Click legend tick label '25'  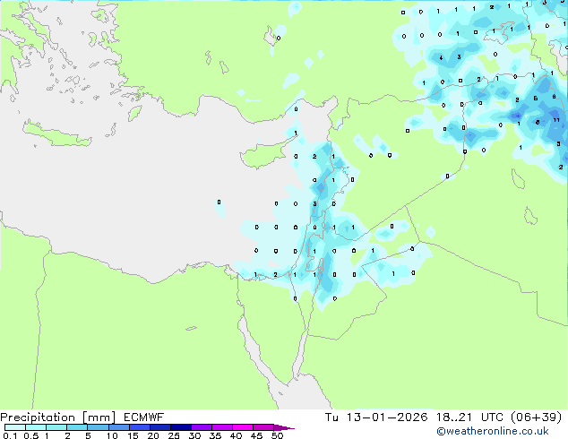(x=174, y=435)
